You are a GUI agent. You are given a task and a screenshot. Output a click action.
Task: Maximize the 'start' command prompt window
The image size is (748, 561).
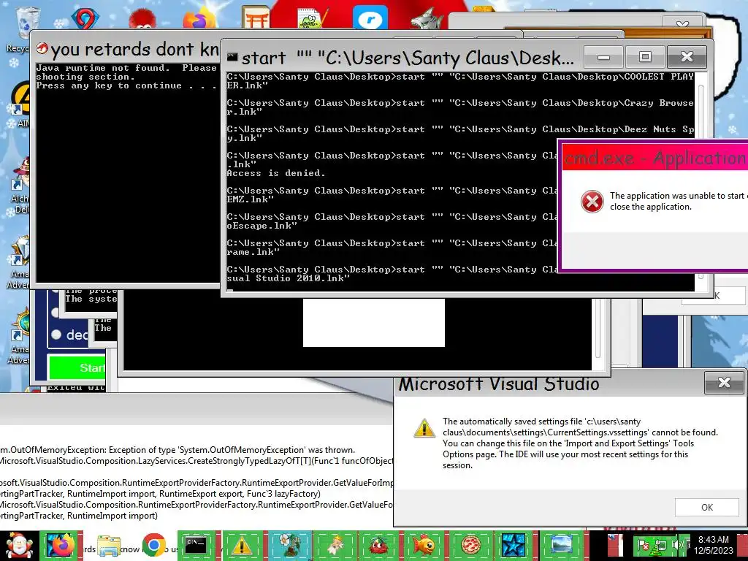point(645,57)
